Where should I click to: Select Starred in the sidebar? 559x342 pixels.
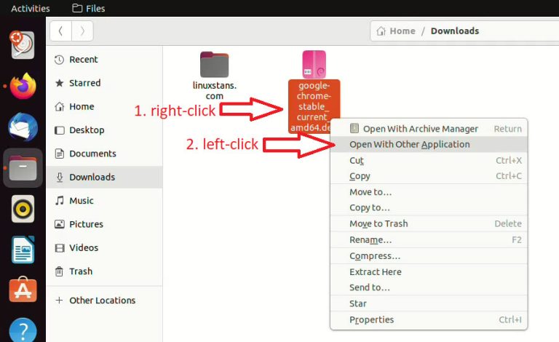(84, 83)
